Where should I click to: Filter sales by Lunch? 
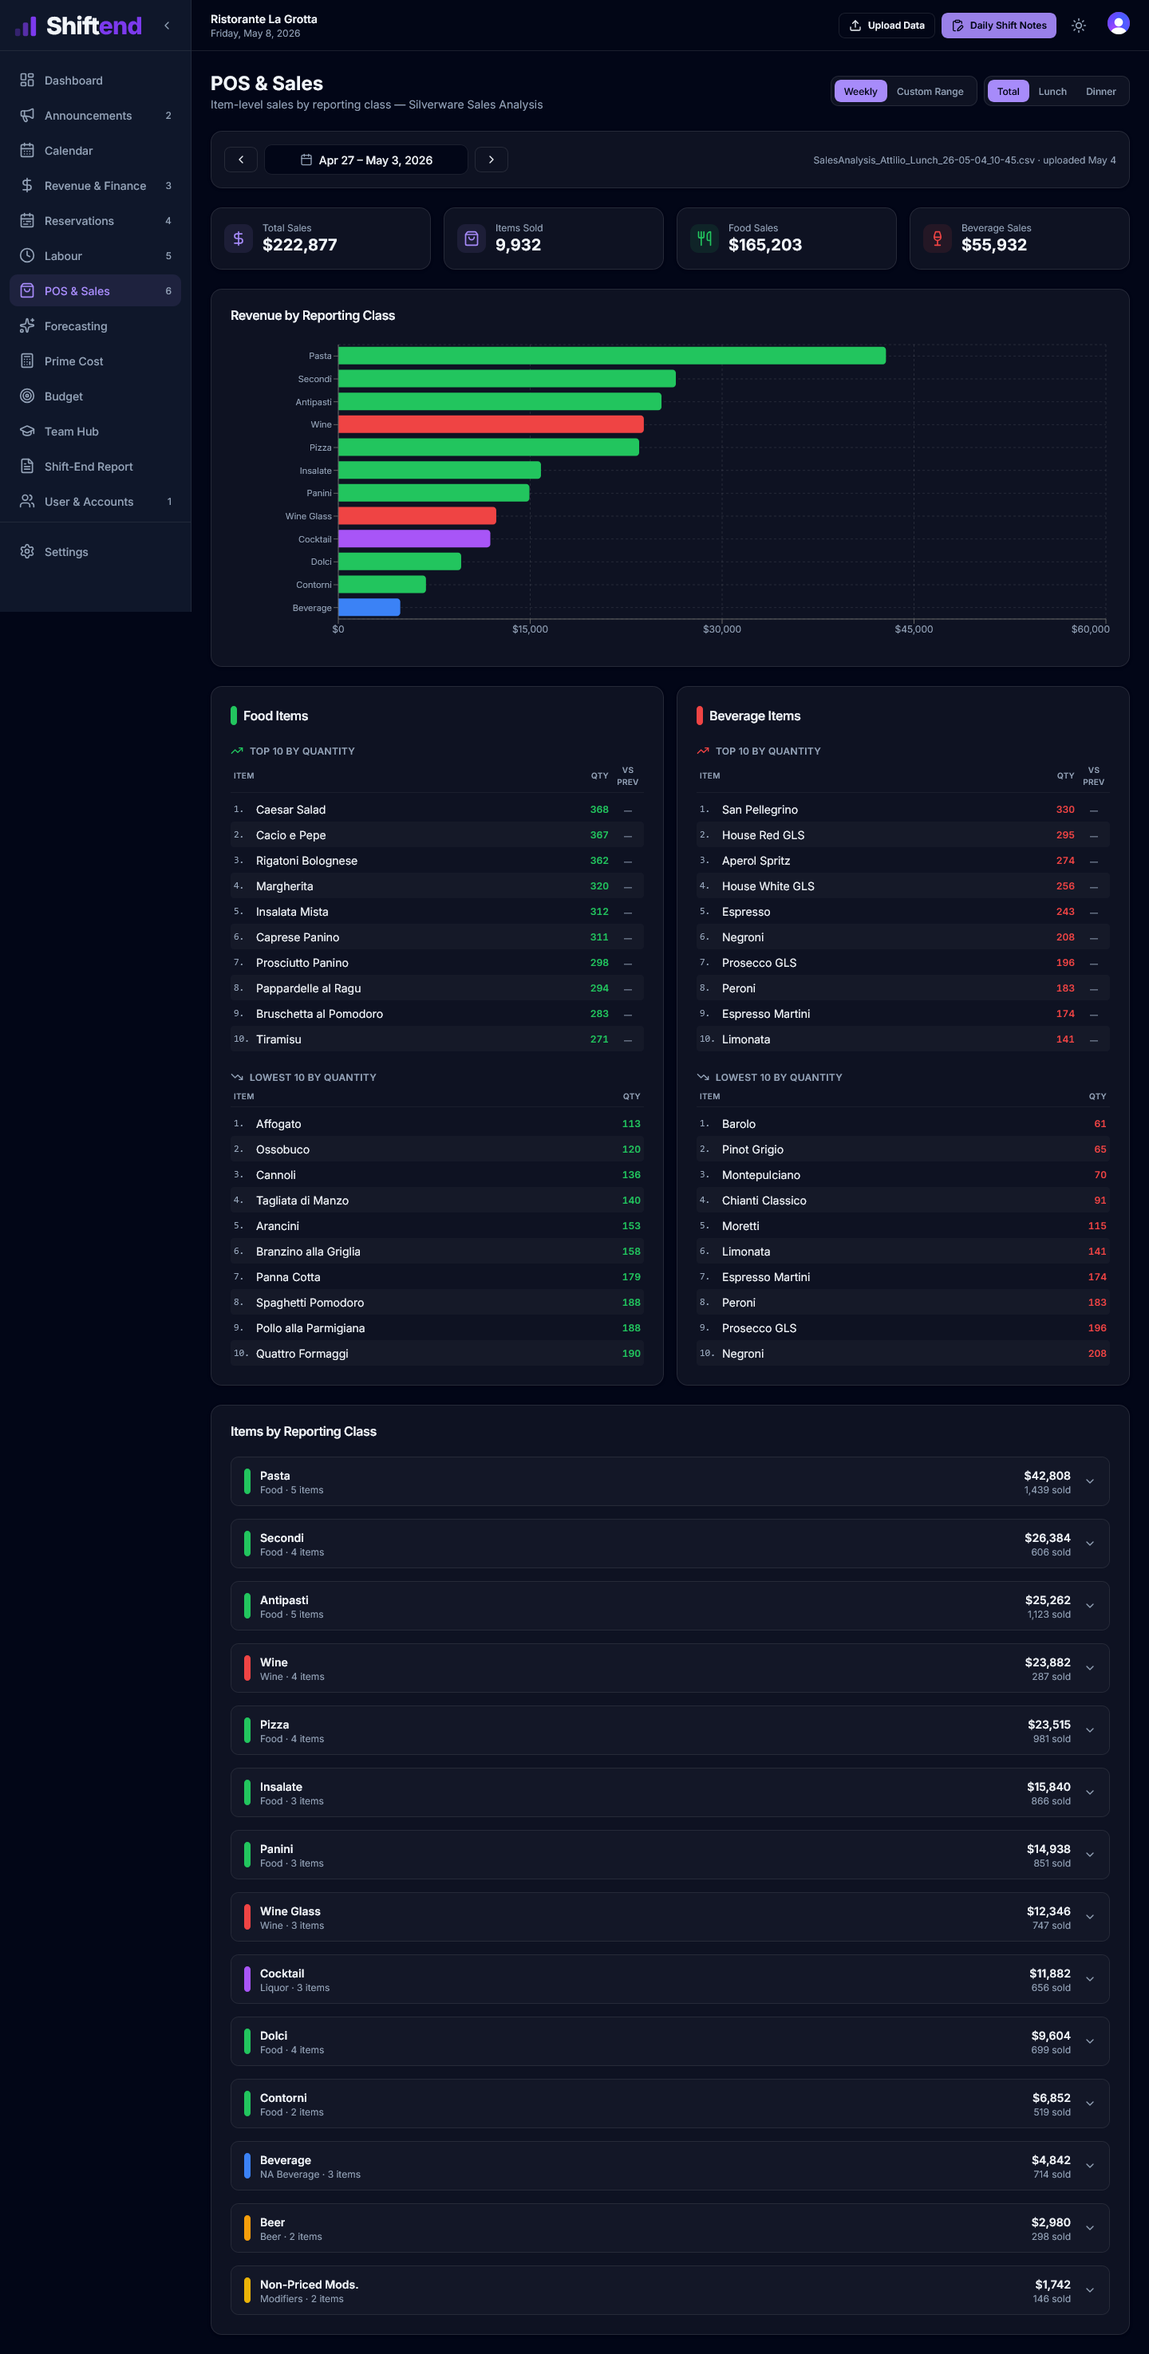click(x=1052, y=92)
